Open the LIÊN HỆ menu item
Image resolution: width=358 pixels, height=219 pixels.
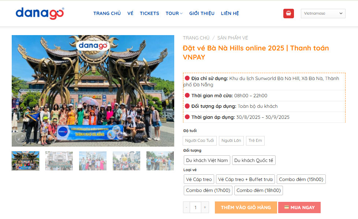click(230, 14)
